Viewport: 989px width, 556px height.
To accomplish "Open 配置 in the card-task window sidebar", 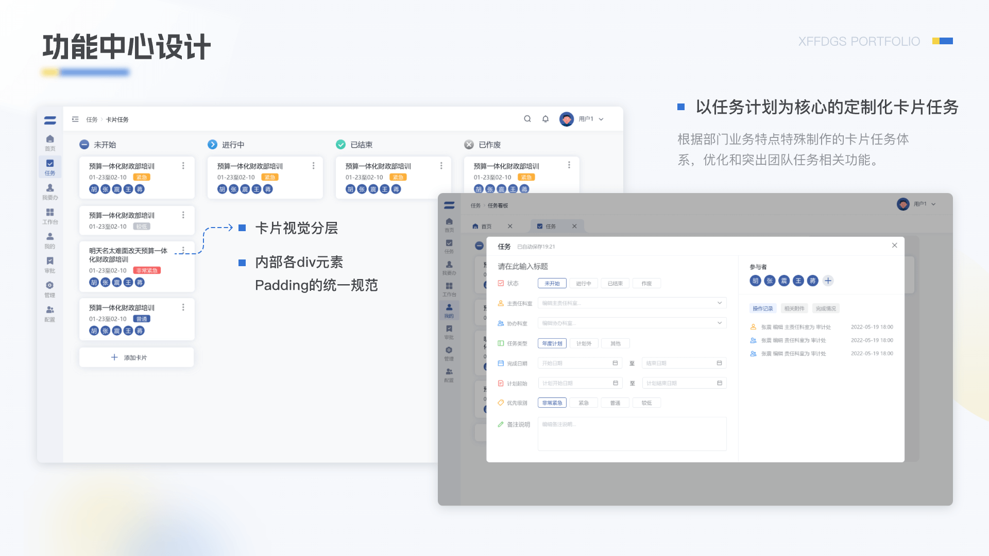I will tap(50, 314).
